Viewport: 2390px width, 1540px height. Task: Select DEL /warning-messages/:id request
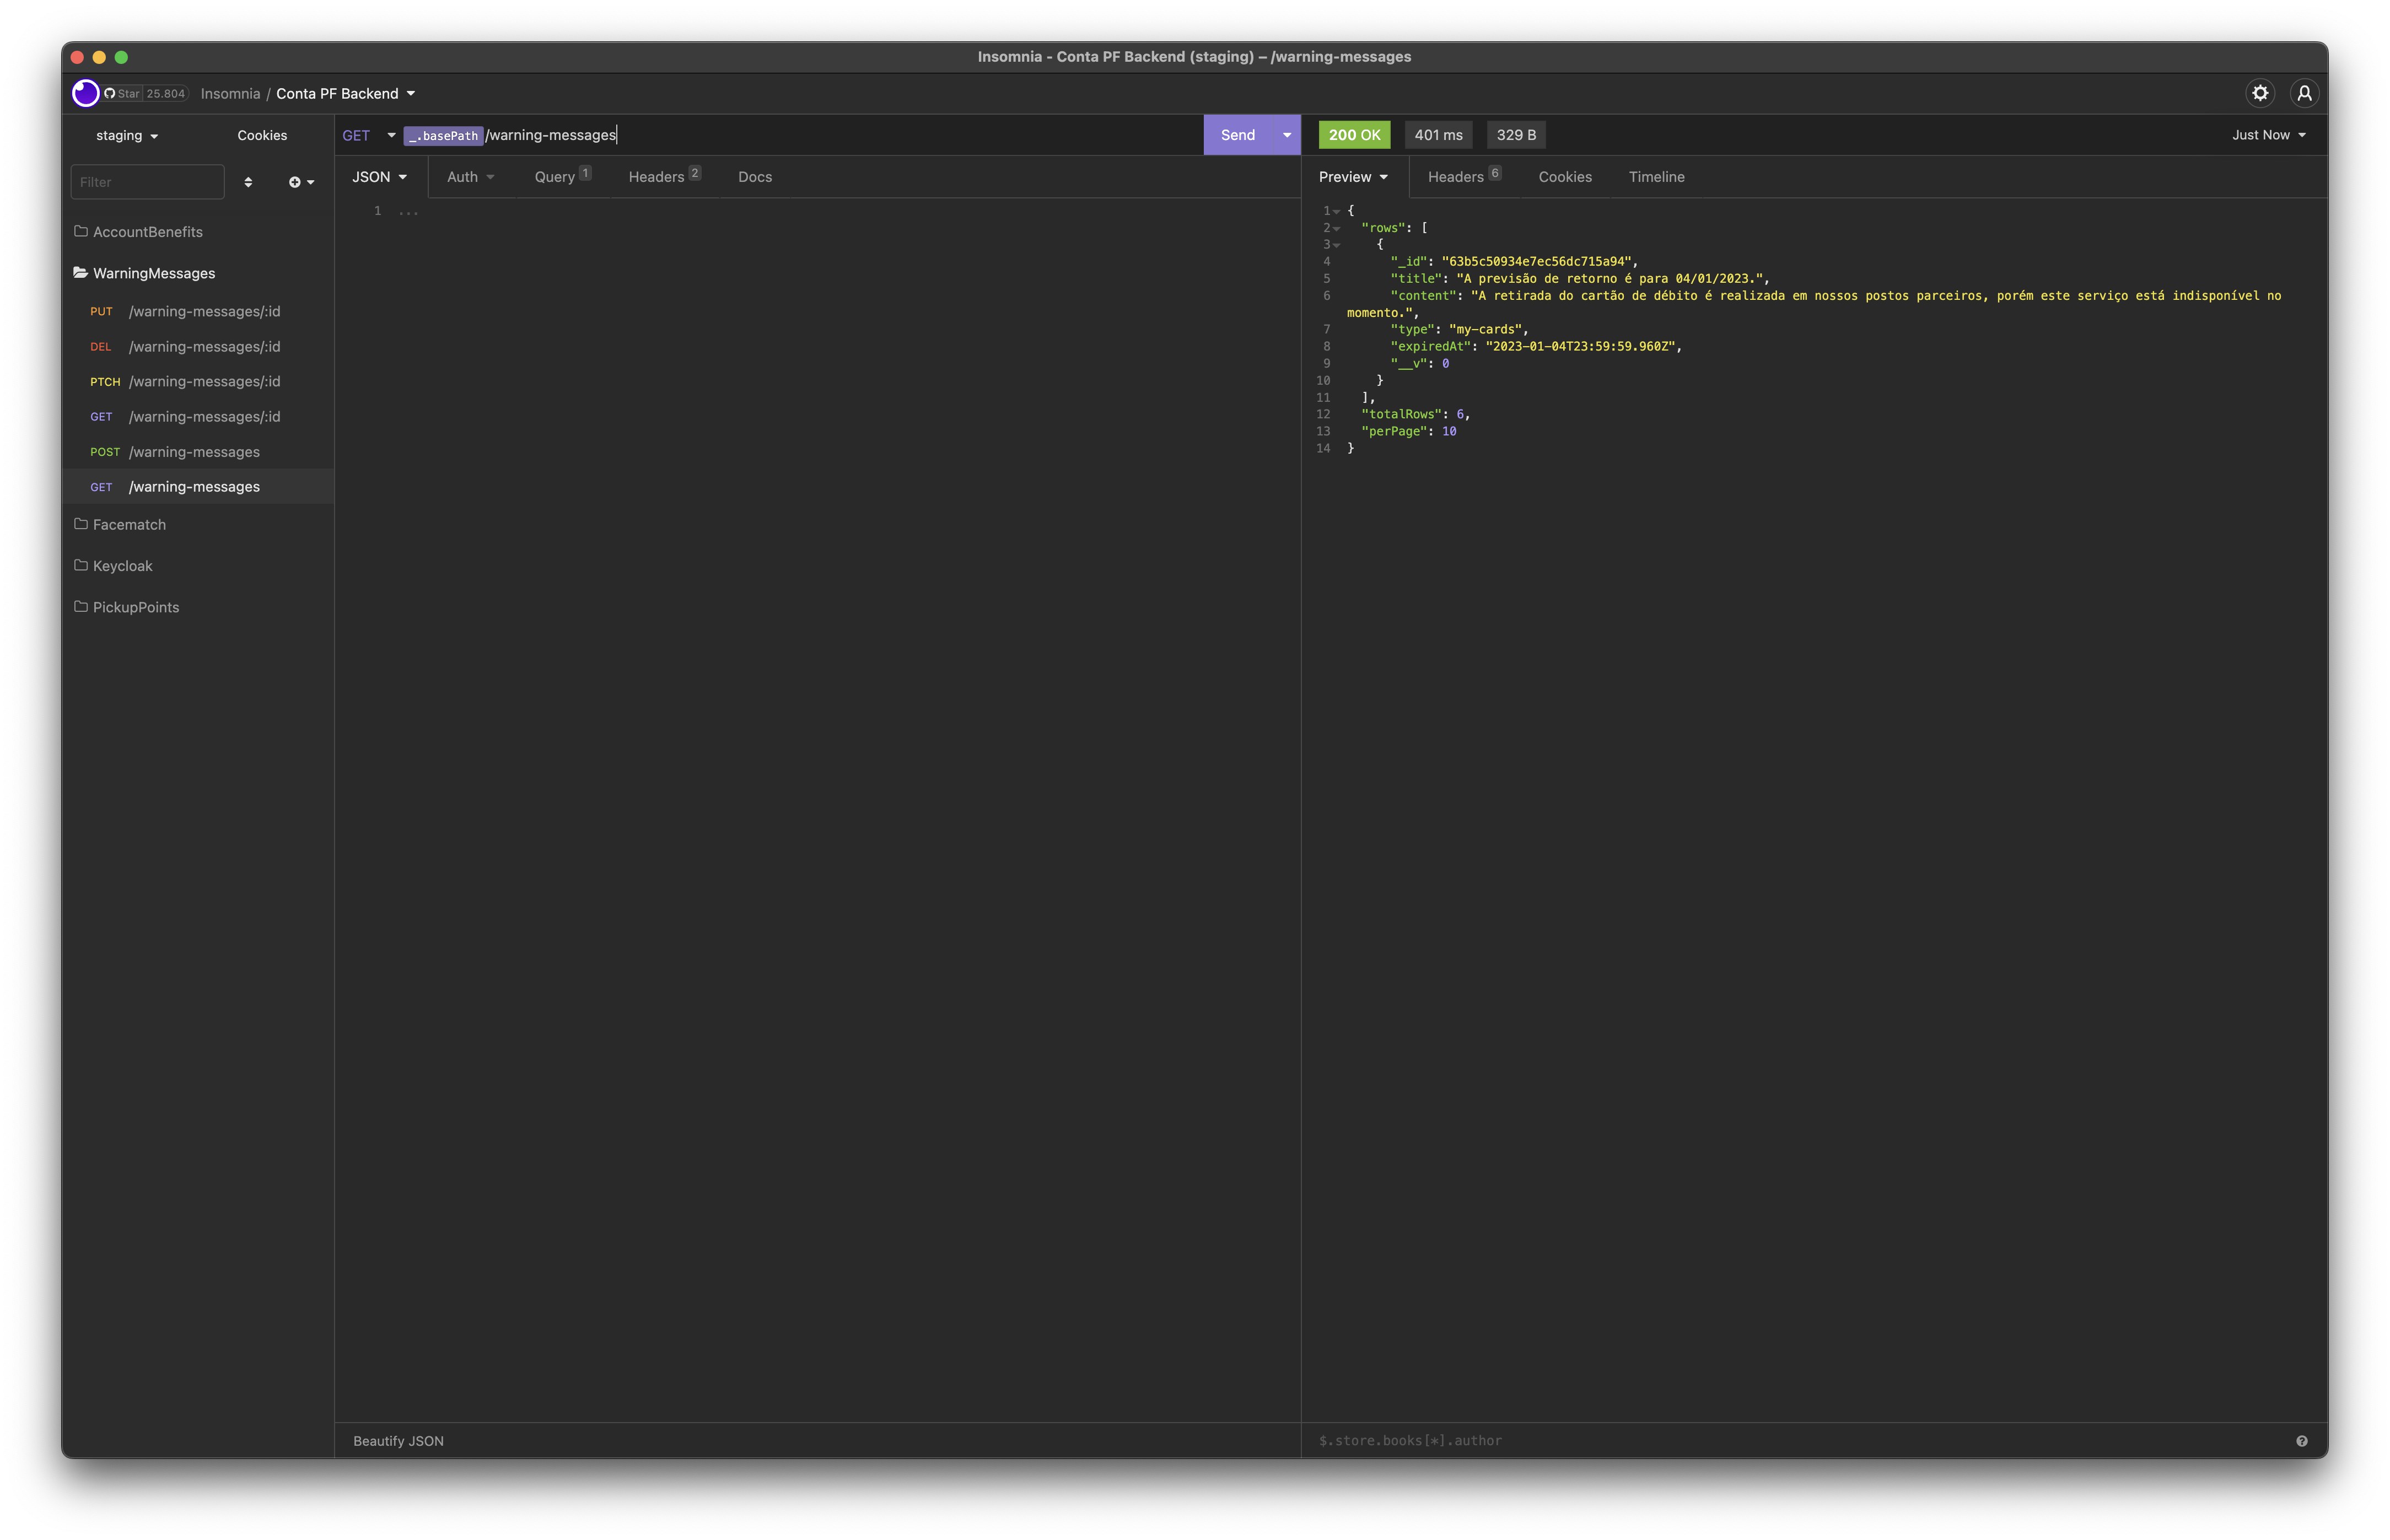198,346
